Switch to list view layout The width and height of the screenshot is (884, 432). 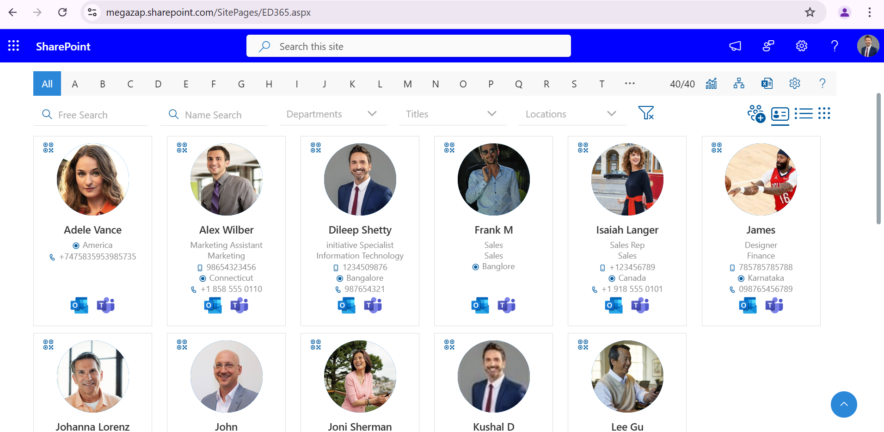point(804,114)
